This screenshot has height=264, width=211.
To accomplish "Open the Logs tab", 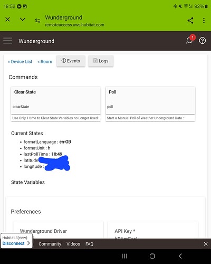I will click(x=101, y=61).
